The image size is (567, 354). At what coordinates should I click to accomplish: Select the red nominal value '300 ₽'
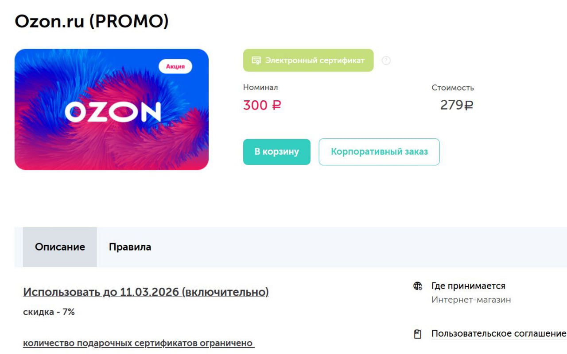point(260,105)
